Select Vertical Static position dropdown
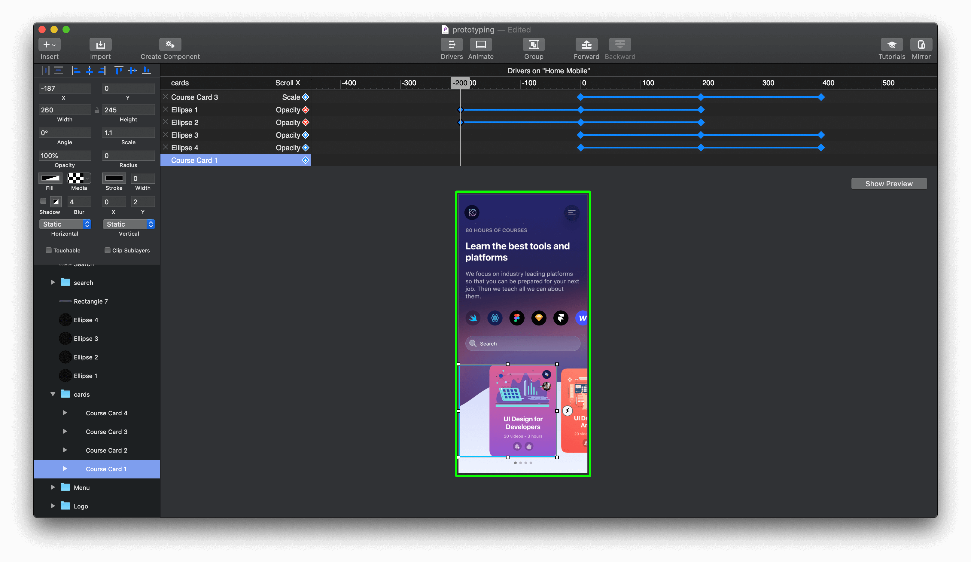971x562 pixels. coord(127,224)
